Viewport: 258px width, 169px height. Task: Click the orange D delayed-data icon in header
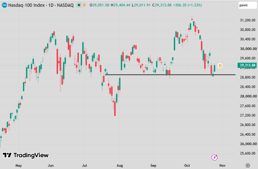click(84, 5)
